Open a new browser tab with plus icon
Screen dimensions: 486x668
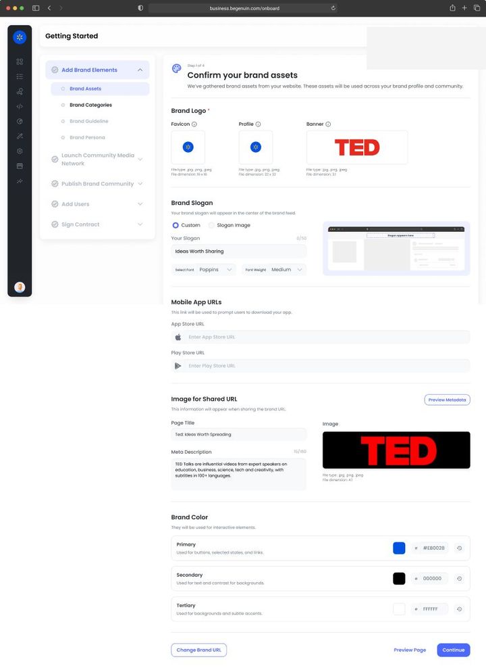coord(464,8)
